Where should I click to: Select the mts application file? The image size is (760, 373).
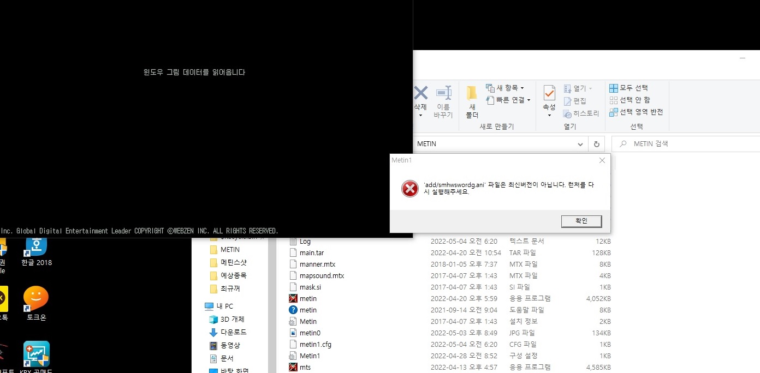point(305,367)
